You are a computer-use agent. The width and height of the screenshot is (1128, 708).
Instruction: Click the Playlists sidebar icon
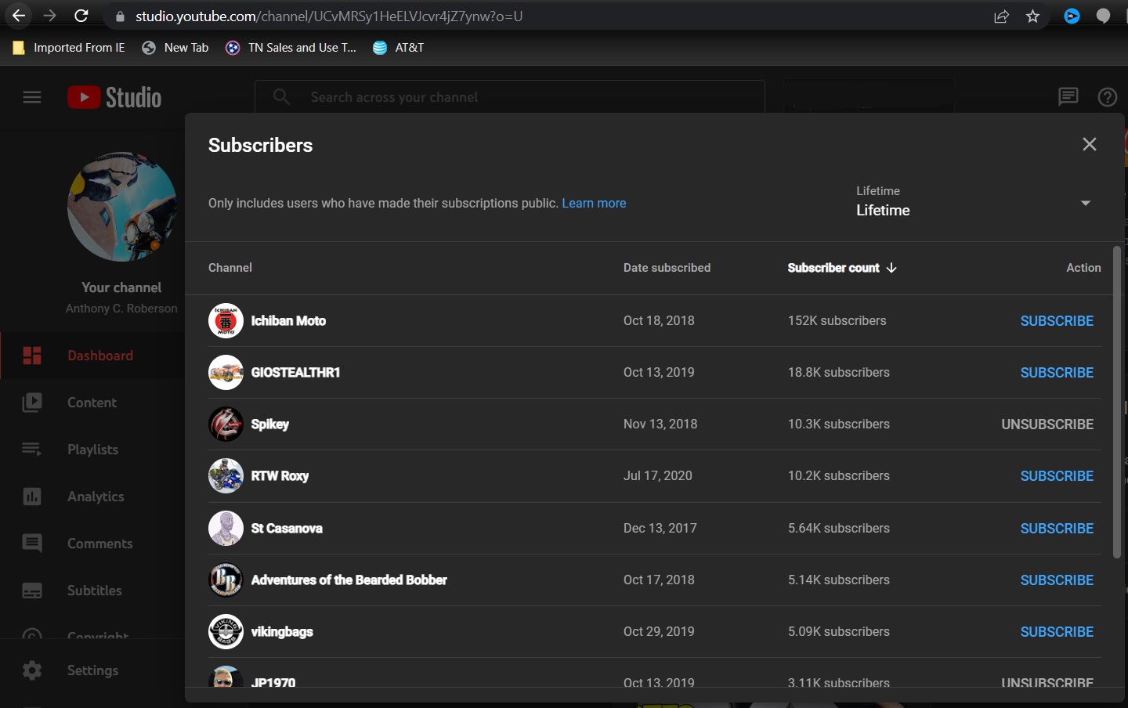coord(32,450)
